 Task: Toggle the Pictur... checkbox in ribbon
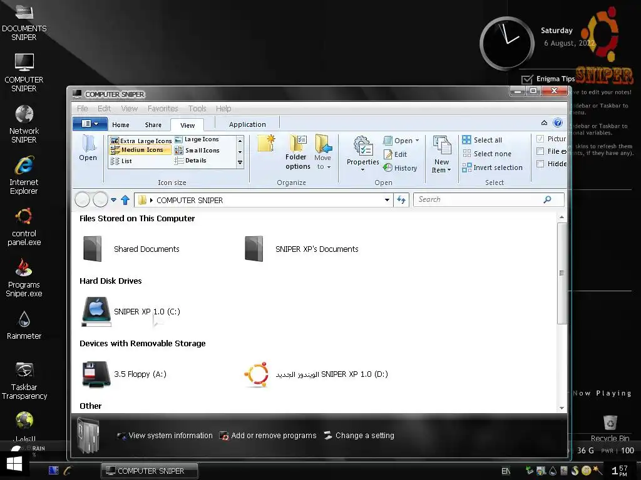(x=540, y=139)
